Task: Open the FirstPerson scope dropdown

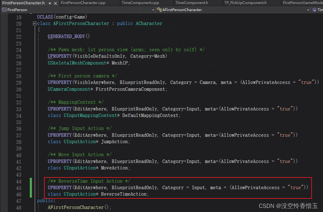Action: [x=153, y=10]
